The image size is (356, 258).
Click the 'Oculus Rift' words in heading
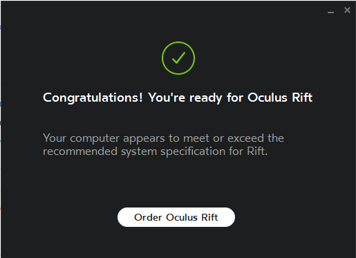click(280, 98)
